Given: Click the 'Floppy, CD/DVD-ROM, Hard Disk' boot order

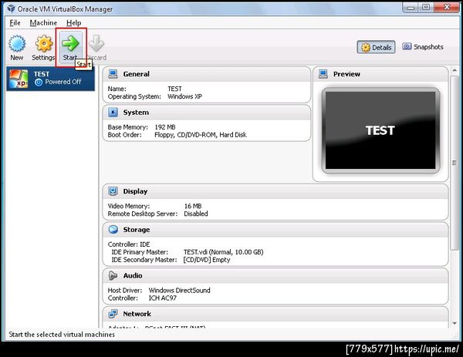Looking at the screenshot, I should pos(201,135).
